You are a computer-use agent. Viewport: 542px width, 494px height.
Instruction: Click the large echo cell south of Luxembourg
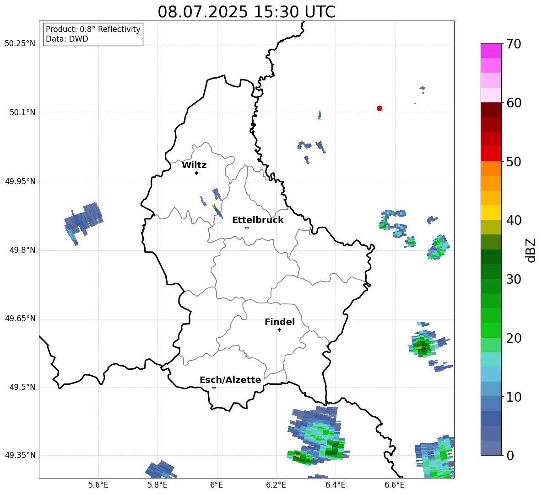[x=318, y=436]
